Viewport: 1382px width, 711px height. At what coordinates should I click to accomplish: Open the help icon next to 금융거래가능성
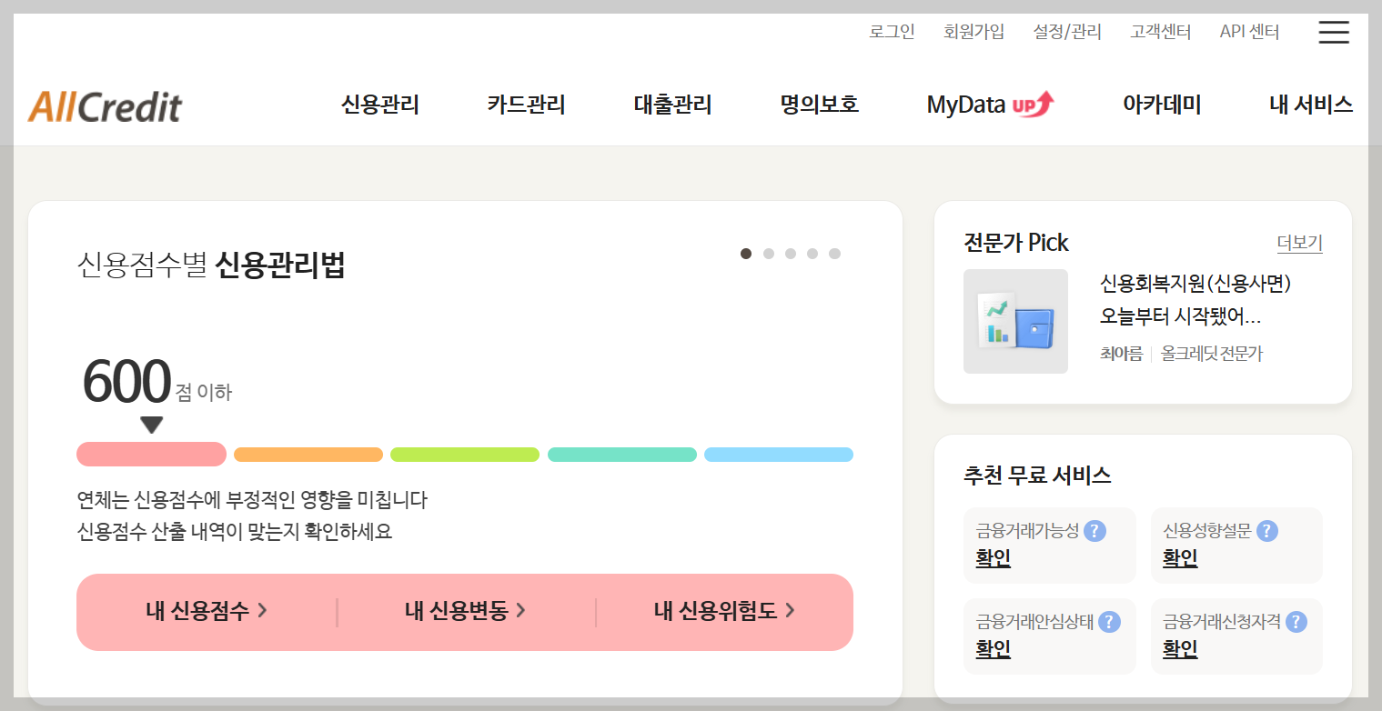(x=1096, y=531)
